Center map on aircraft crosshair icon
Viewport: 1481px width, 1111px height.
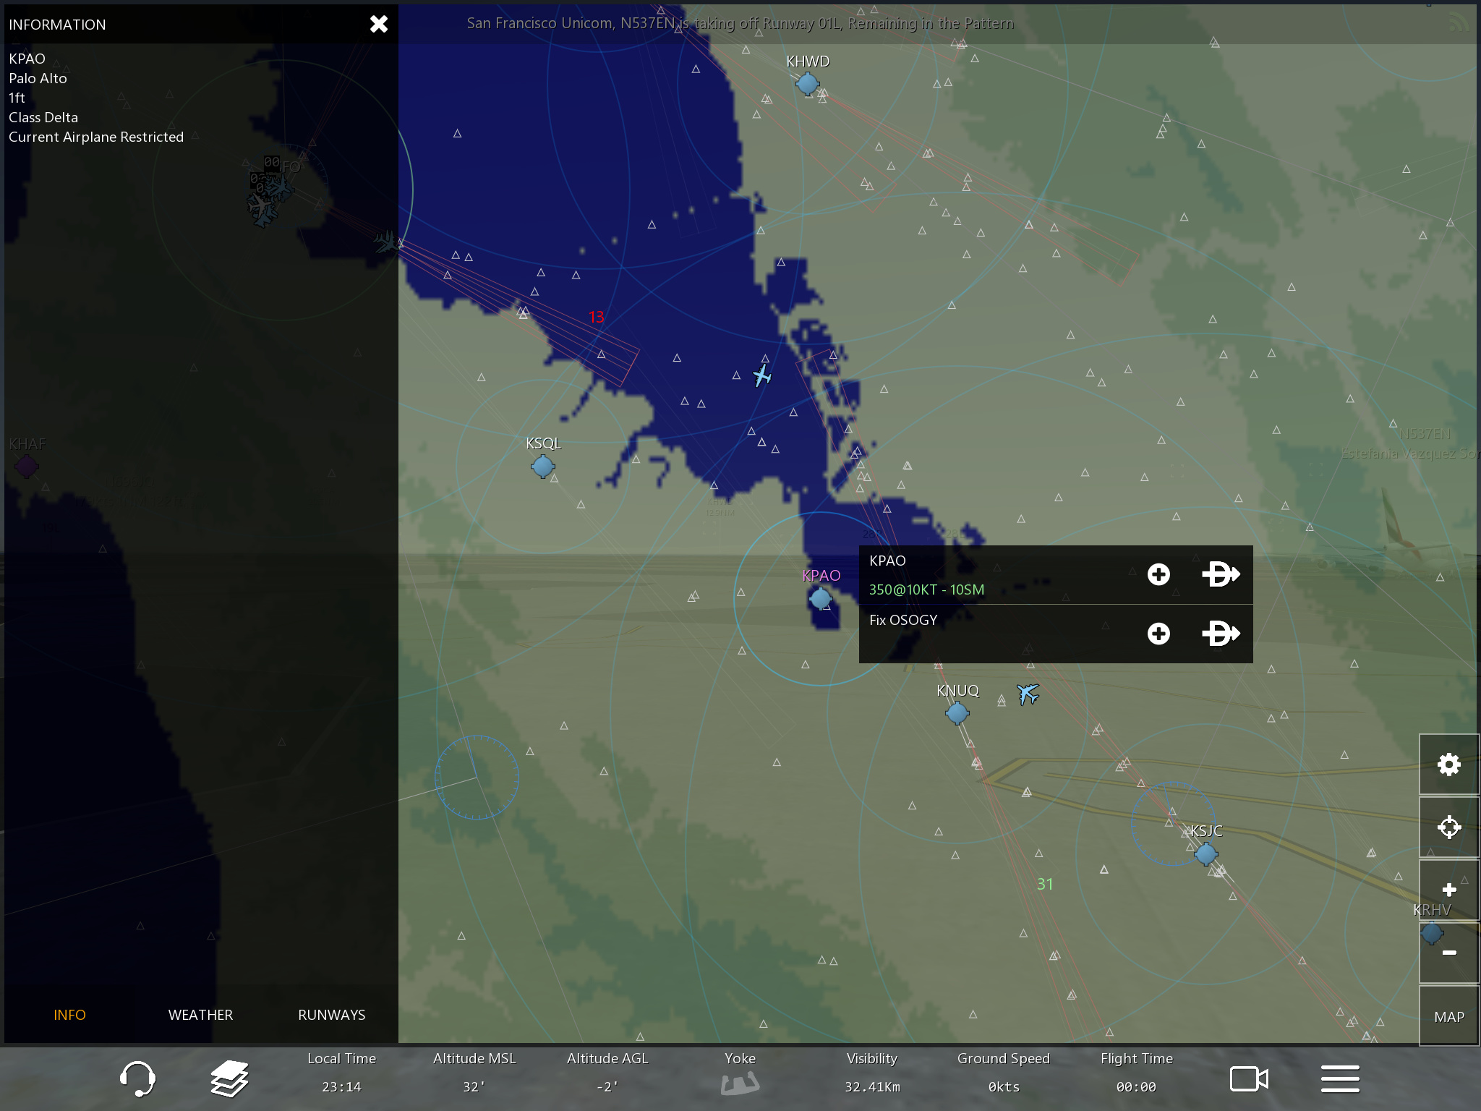[1448, 827]
